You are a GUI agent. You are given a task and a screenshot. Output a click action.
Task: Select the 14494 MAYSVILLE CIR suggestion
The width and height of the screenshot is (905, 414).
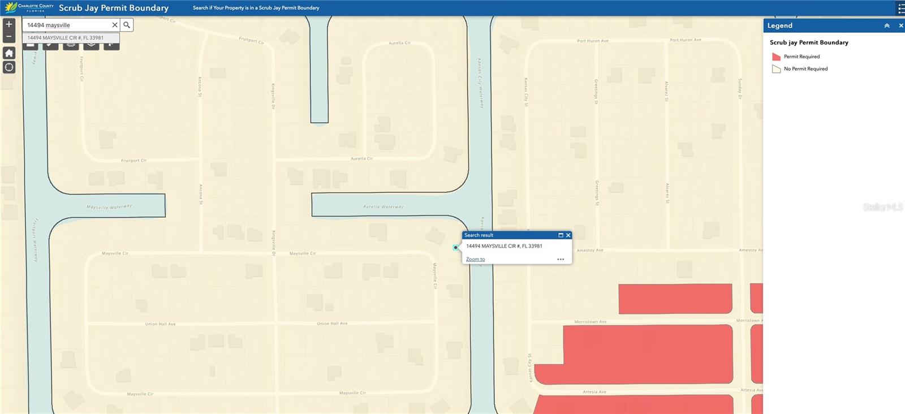[x=66, y=38]
